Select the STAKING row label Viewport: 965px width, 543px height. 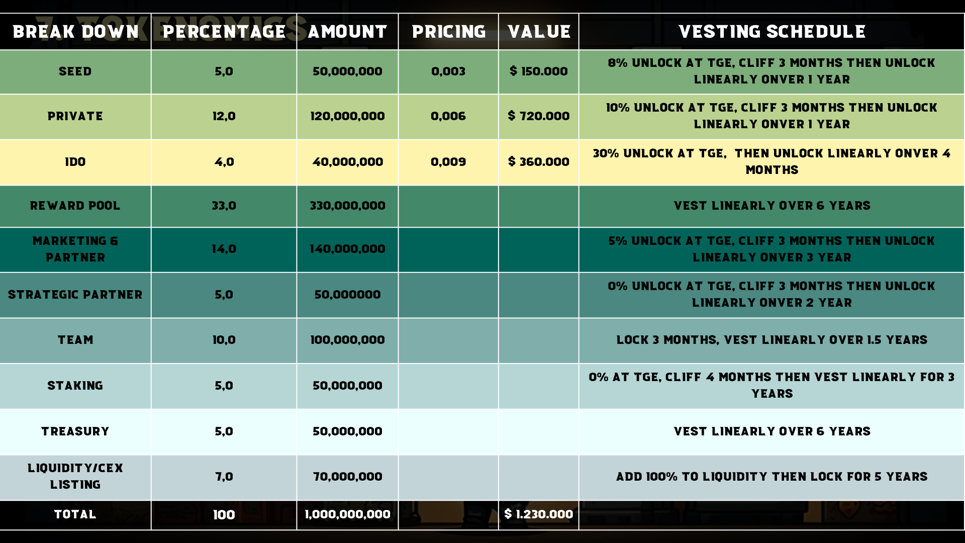point(75,386)
